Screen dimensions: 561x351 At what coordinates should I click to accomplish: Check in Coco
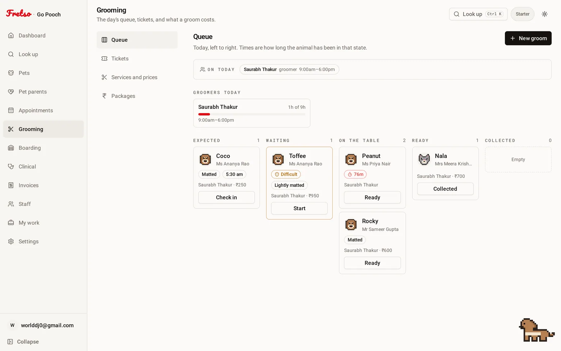[x=227, y=197]
